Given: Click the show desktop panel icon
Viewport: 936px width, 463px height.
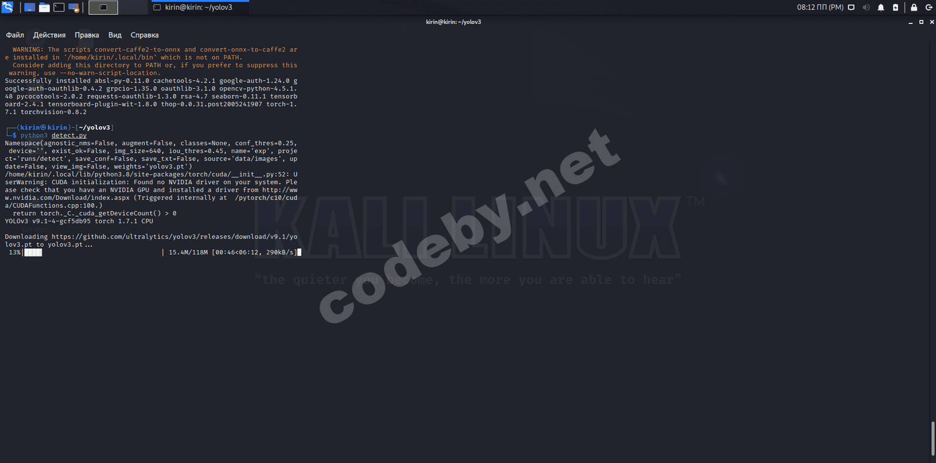Looking at the screenshot, I should pyautogui.click(x=29, y=8).
